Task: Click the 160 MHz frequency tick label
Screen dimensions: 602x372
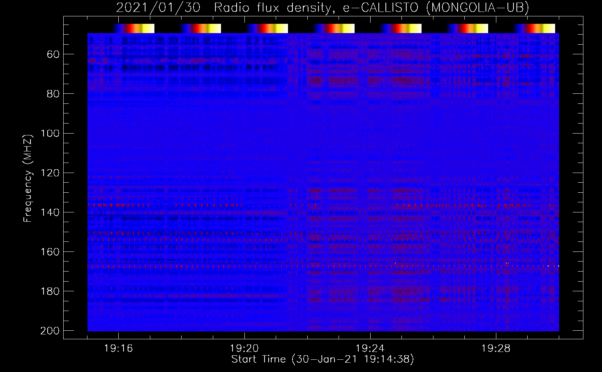Action: click(50, 252)
